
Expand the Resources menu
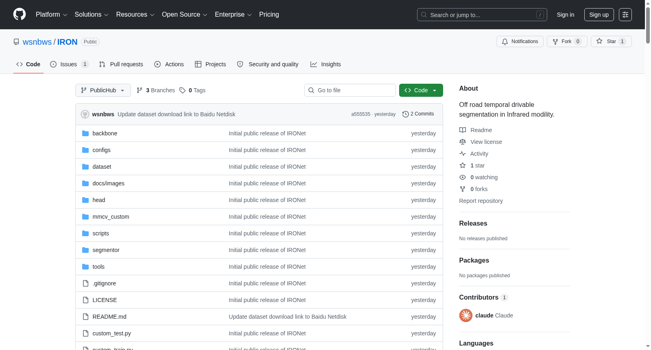pyautogui.click(x=135, y=15)
